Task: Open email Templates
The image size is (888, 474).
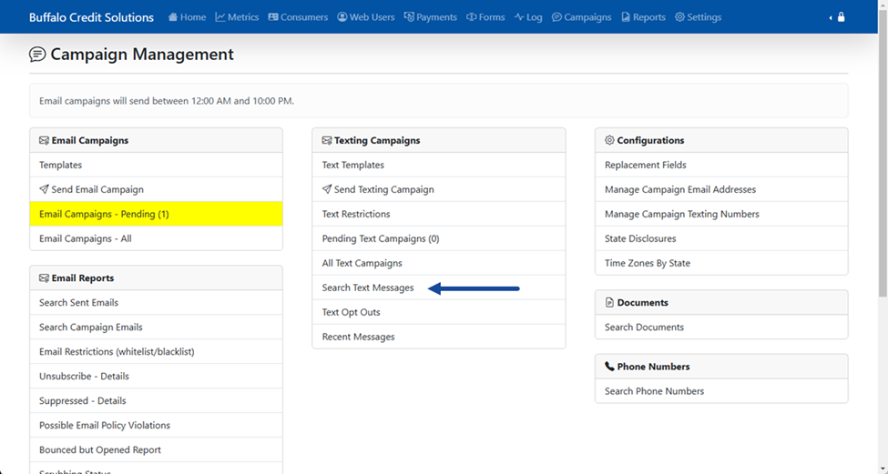Action: [x=157, y=165]
